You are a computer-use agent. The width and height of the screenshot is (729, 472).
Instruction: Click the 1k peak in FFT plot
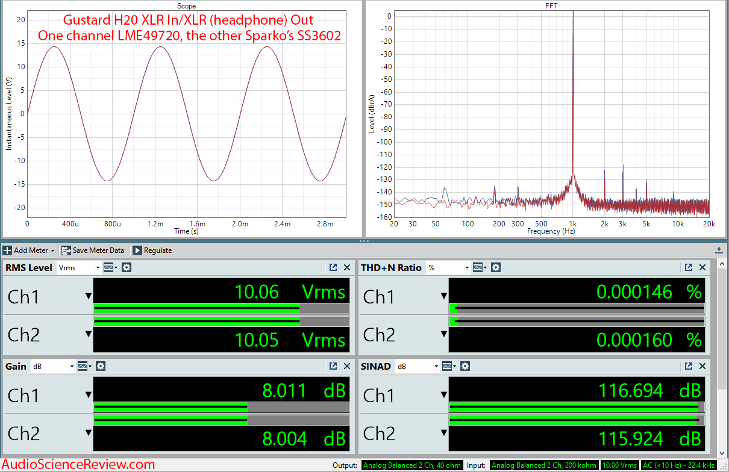[573, 90]
